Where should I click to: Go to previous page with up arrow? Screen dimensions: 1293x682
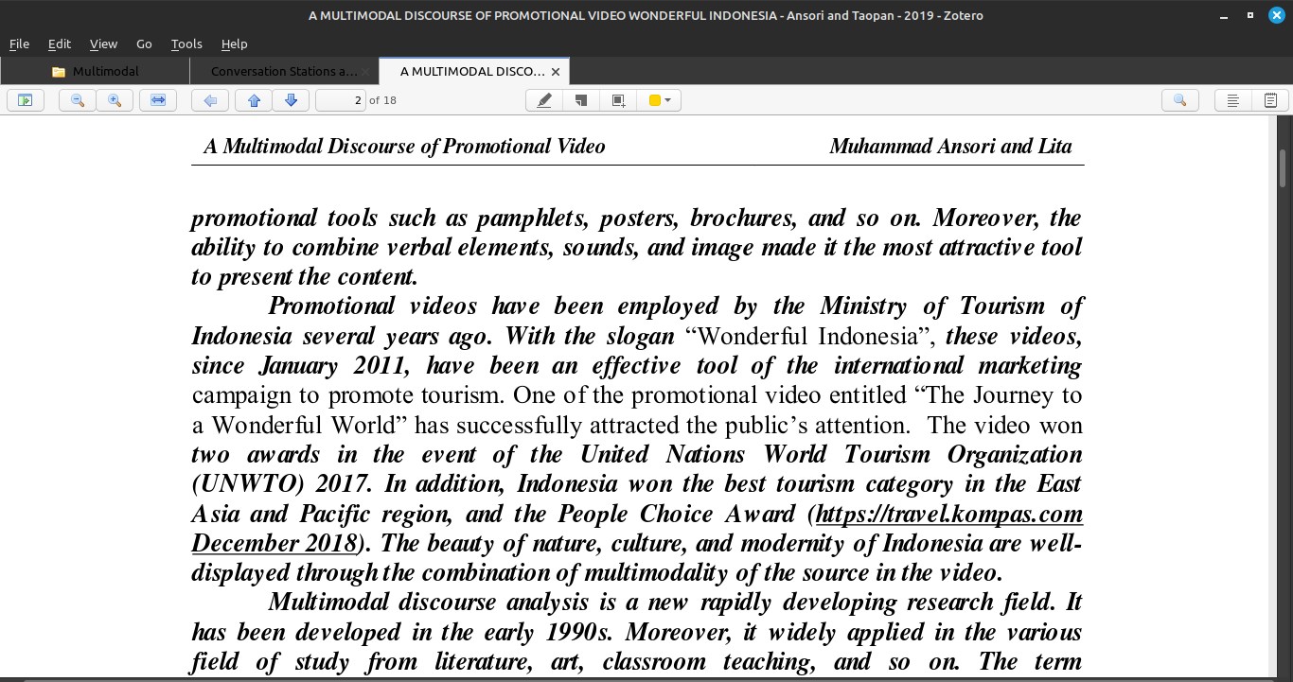coord(254,100)
